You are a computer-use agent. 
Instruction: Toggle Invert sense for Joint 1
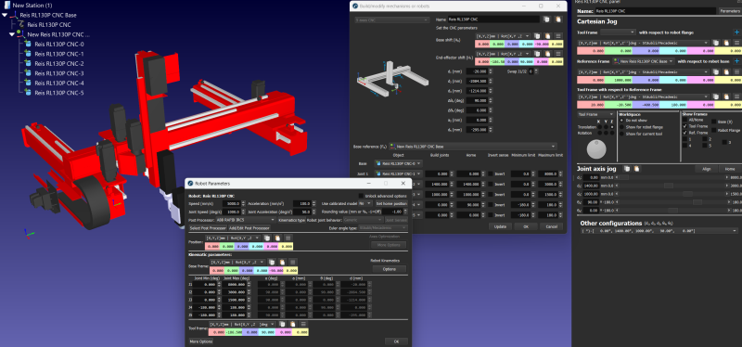coord(491,173)
